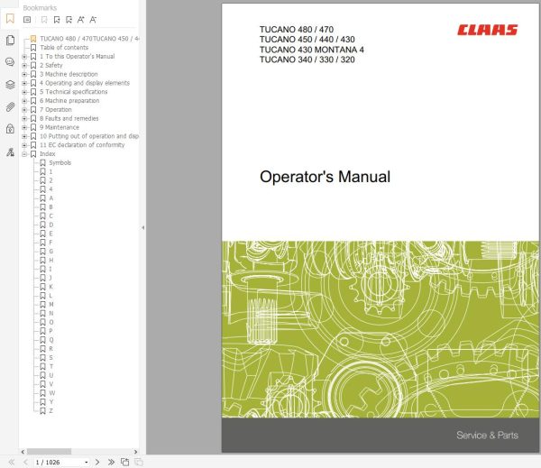The image size is (541, 468).
Task: Click the expand current bookmark icon
Action: click(57, 20)
